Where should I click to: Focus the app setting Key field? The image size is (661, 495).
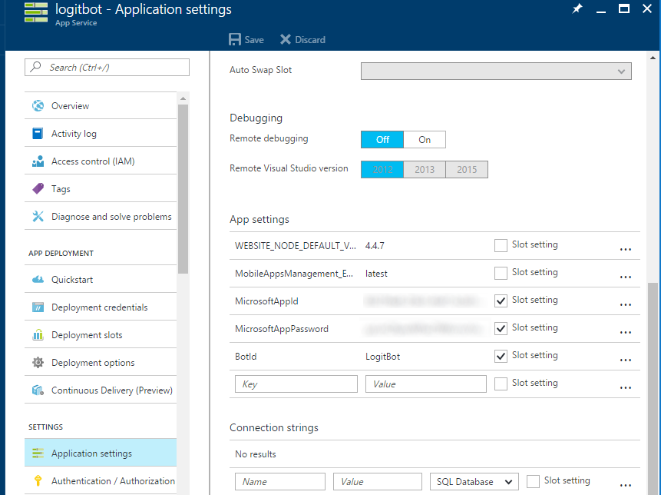(x=296, y=384)
